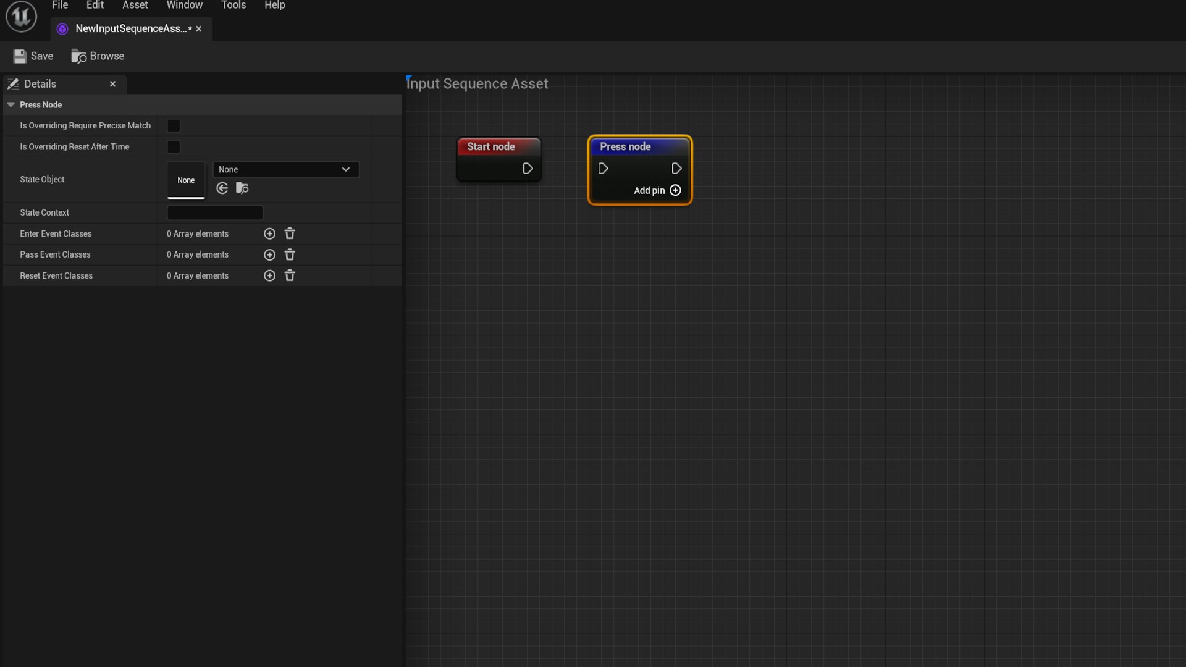This screenshot has width=1186, height=667.
Task: Add an element to Reset Event Classes array
Action: pyautogui.click(x=269, y=275)
